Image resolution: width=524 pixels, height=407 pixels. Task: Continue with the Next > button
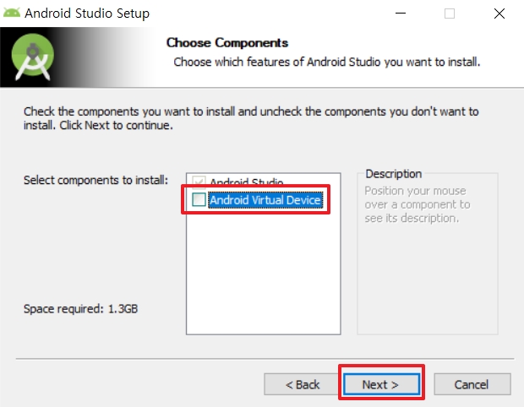click(x=381, y=385)
